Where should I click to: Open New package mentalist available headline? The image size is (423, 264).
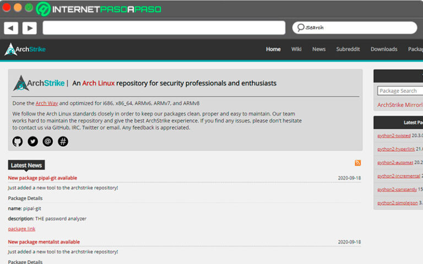(x=44, y=242)
